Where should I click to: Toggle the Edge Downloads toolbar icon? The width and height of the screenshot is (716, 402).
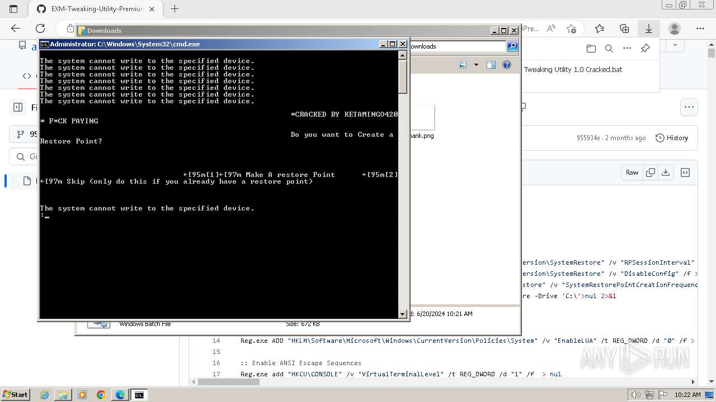point(649,28)
